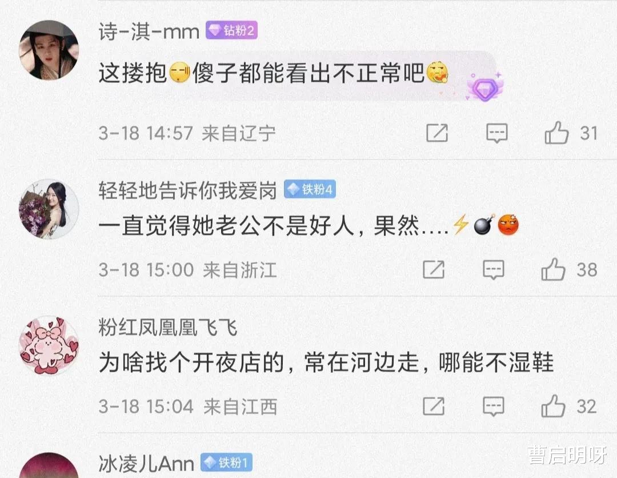617x478 pixels.
Task: Open the pink bunny avatar profile
Action: coord(49,345)
